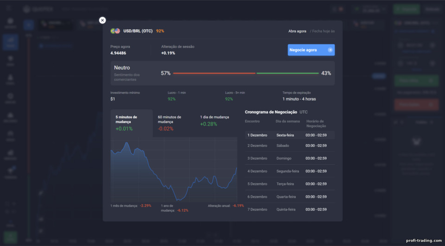Click the USD/BRL currency flags icon
Image resolution: width=445 pixels, height=246 pixels.
point(115,31)
